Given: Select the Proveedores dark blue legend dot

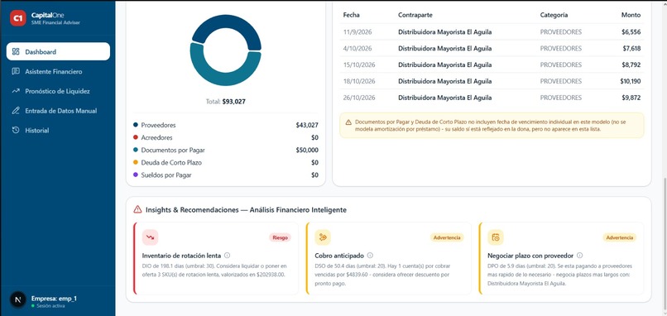Looking at the screenshot, I should click(x=136, y=125).
